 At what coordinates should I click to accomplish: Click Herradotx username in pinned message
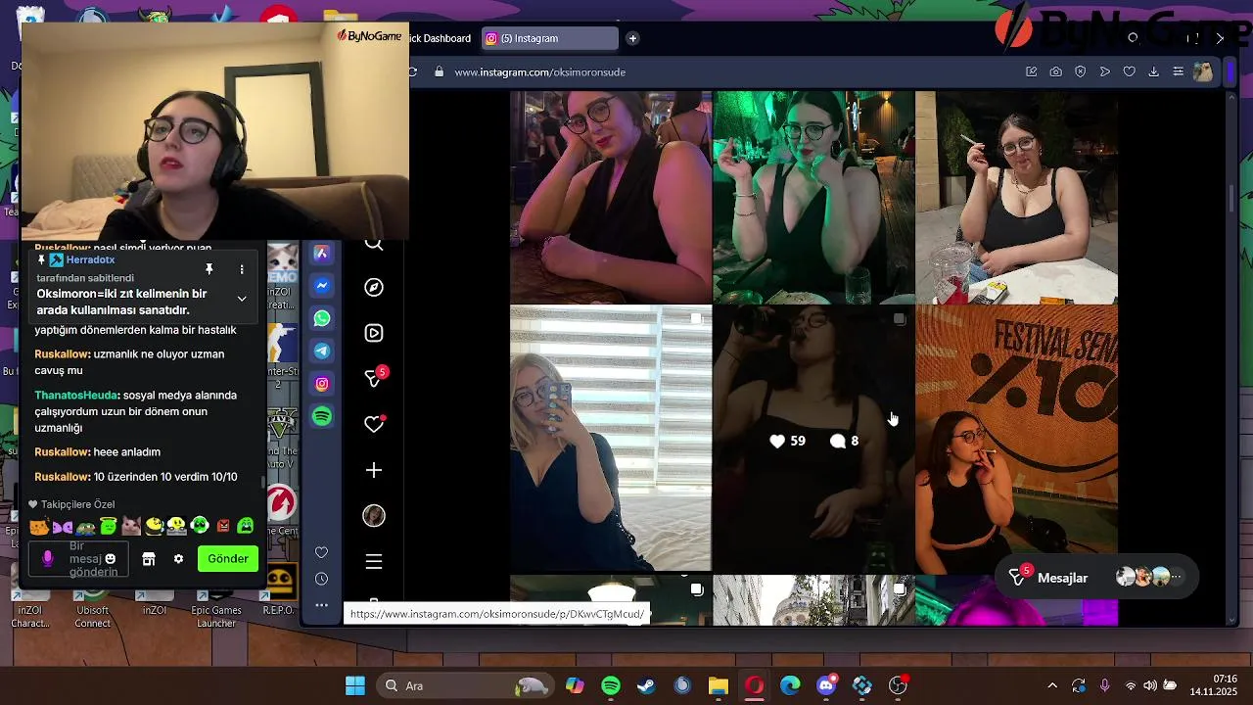coord(90,259)
